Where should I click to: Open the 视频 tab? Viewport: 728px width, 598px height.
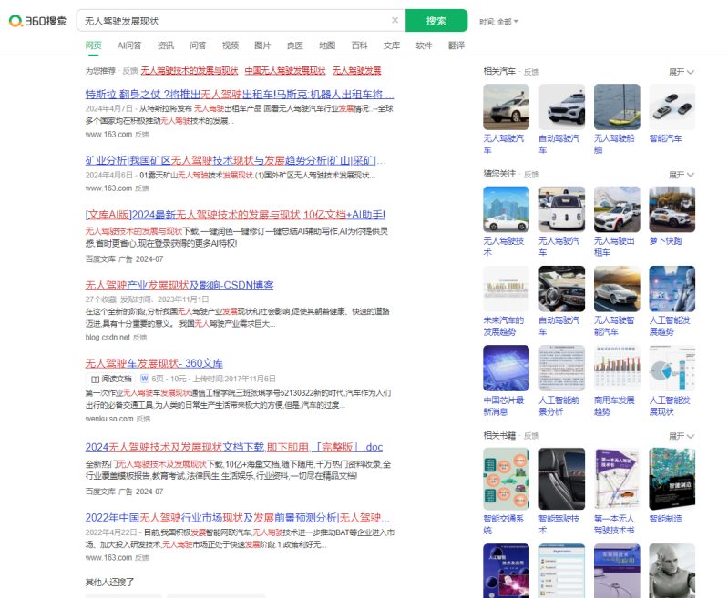231,46
